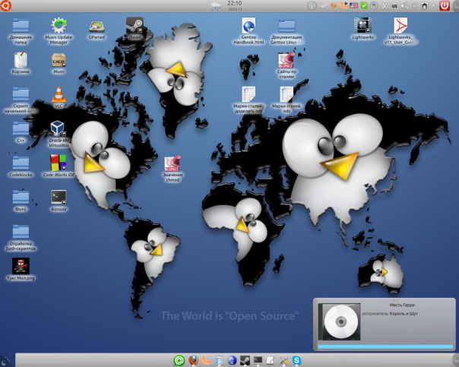459x367 pixels.
Task: Open the Konsole desktop shortcut
Action: (59, 197)
